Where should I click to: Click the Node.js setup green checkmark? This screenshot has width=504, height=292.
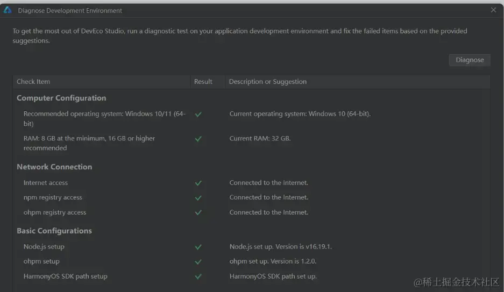coord(198,247)
